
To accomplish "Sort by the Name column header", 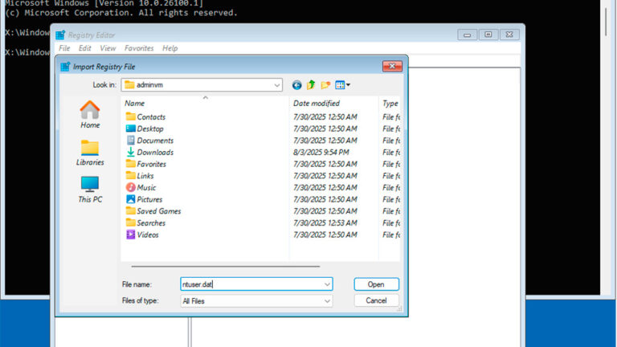I will pos(205,103).
